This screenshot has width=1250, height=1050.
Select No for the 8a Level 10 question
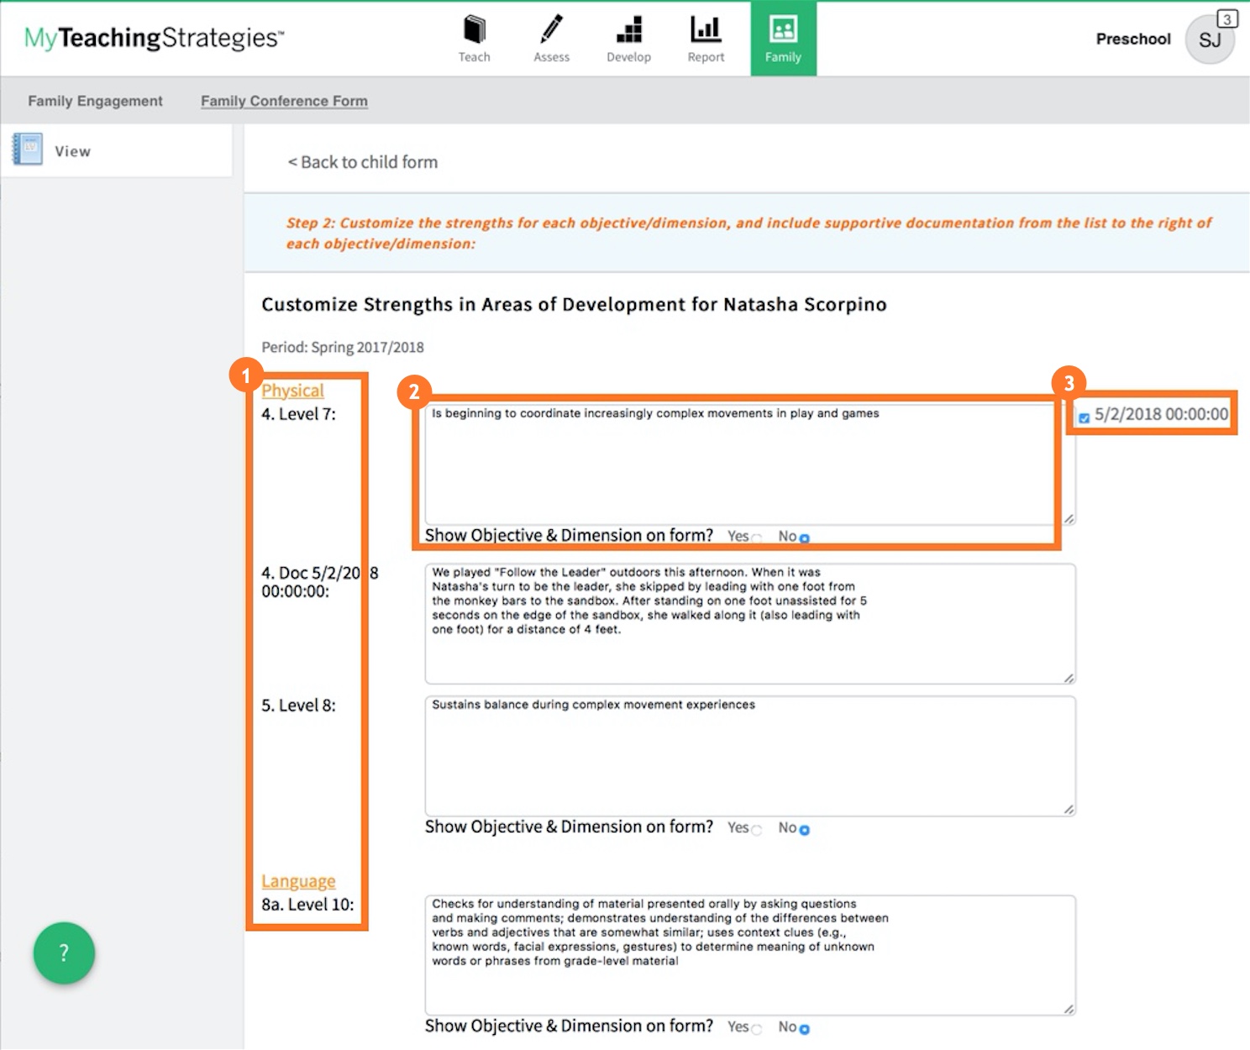804,1026
